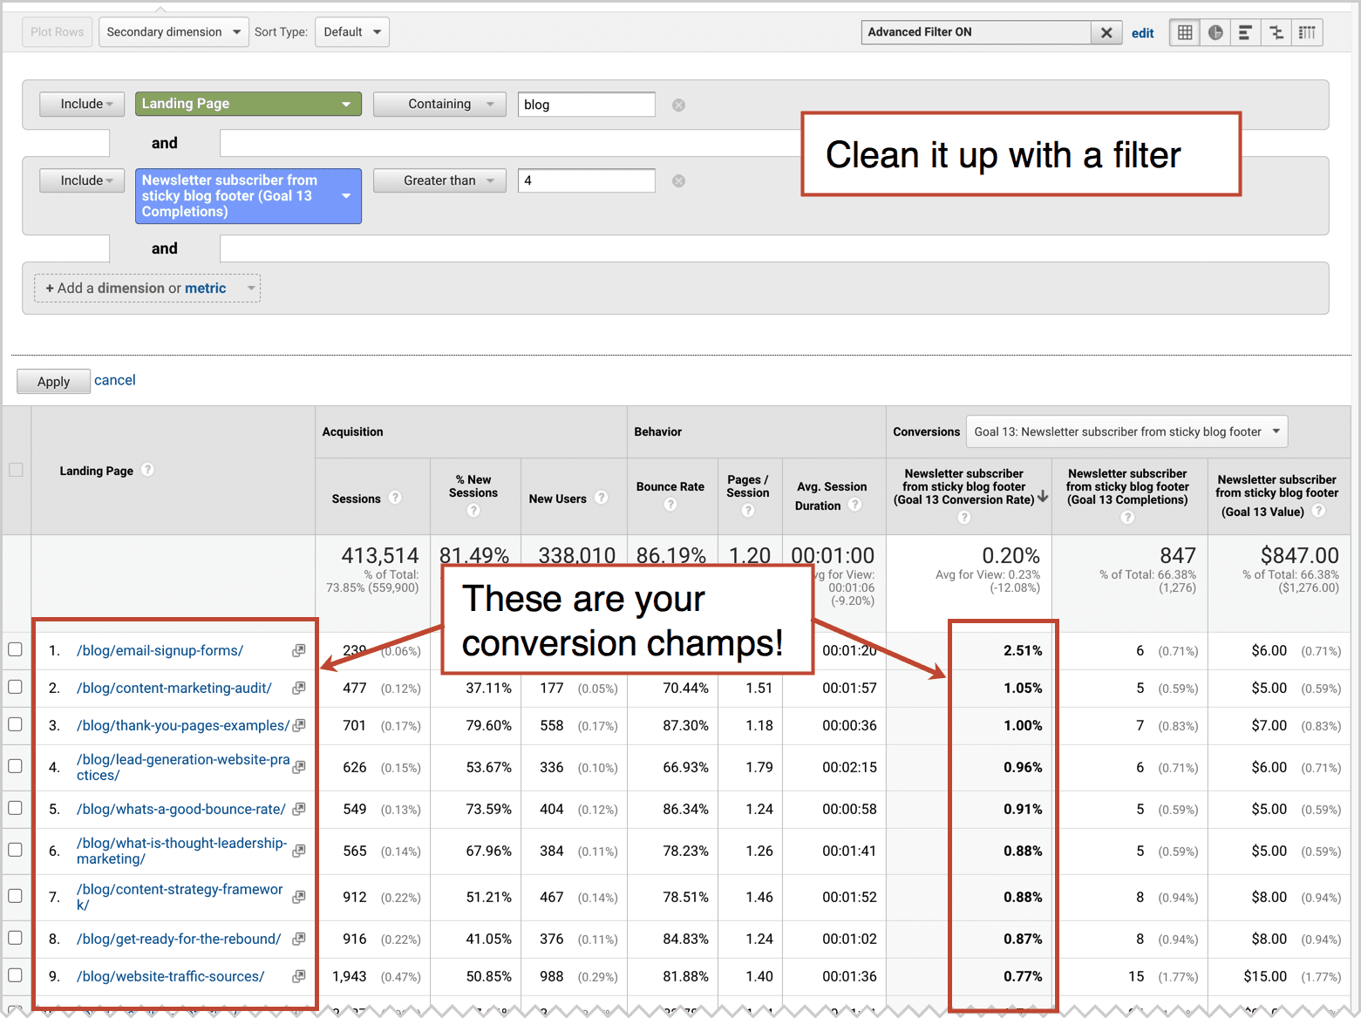The width and height of the screenshot is (1361, 1018).
Task: Click the Apply filter button
Action: [53, 382]
